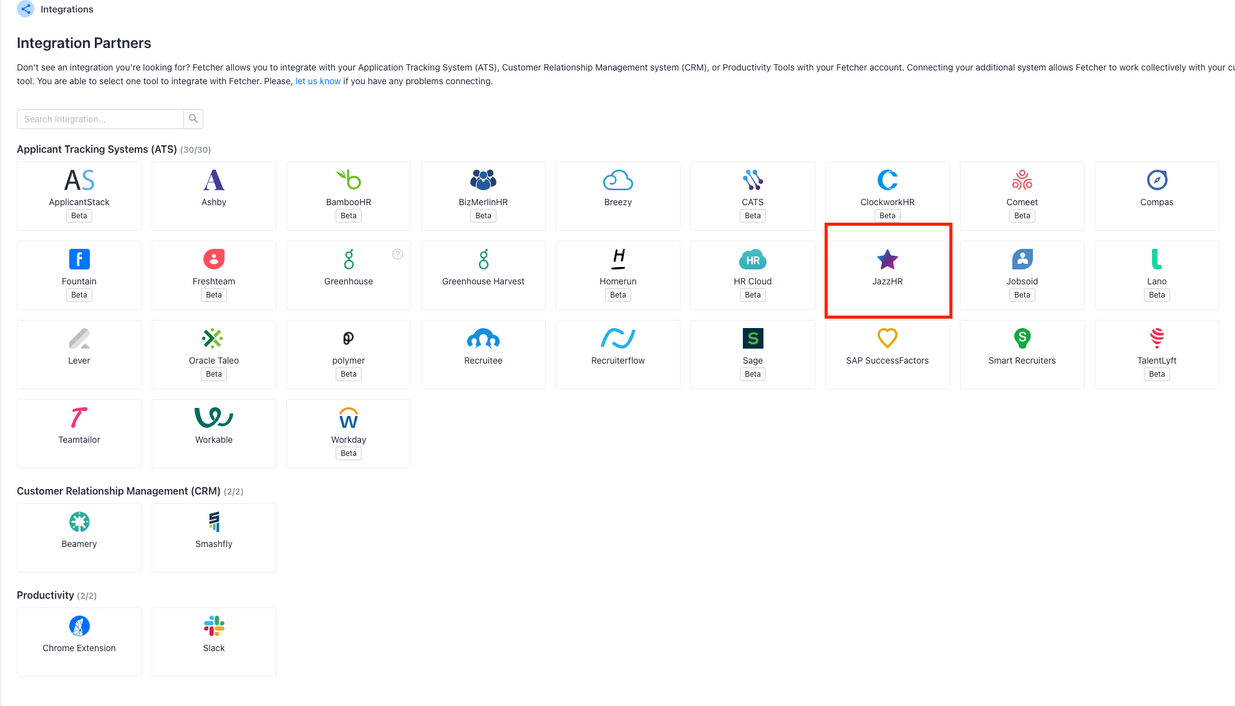Click the "Greenhouse Harvest" label

pyautogui.click(x=483, y=281)
